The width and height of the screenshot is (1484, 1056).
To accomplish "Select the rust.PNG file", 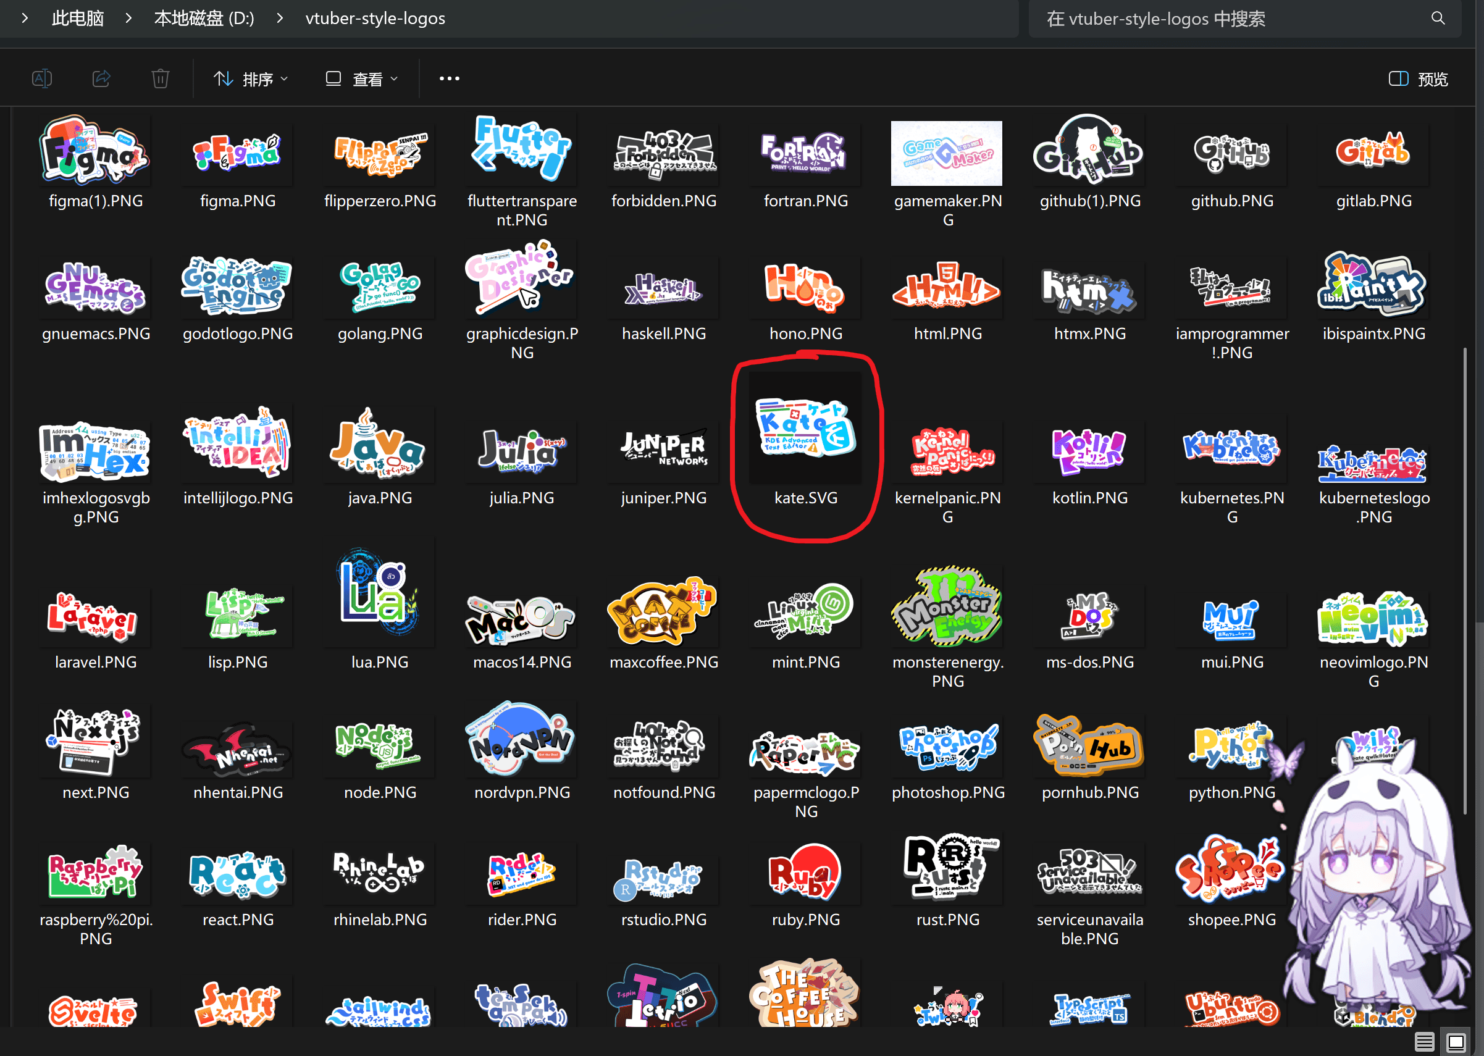I will point(947,868).
